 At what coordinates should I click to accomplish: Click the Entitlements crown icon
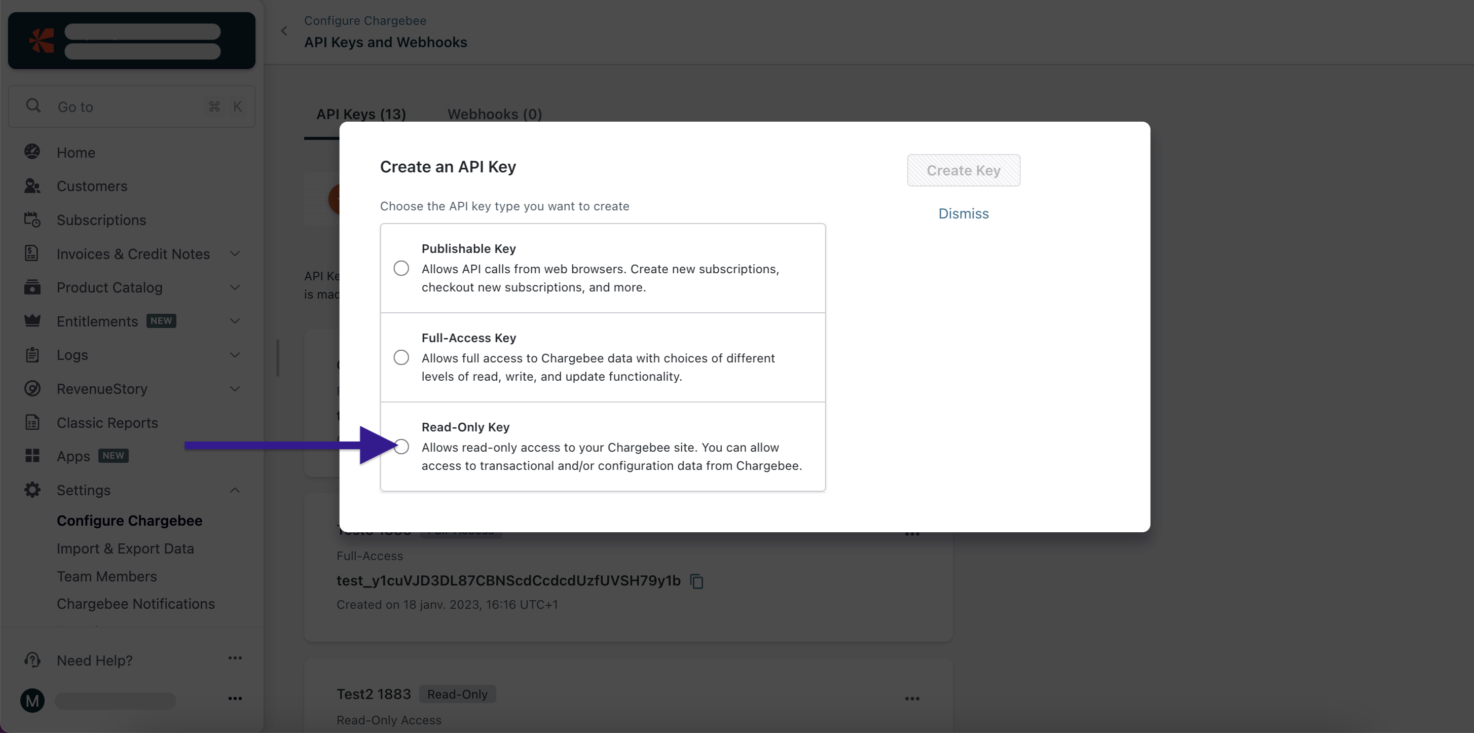pos(32,320)
